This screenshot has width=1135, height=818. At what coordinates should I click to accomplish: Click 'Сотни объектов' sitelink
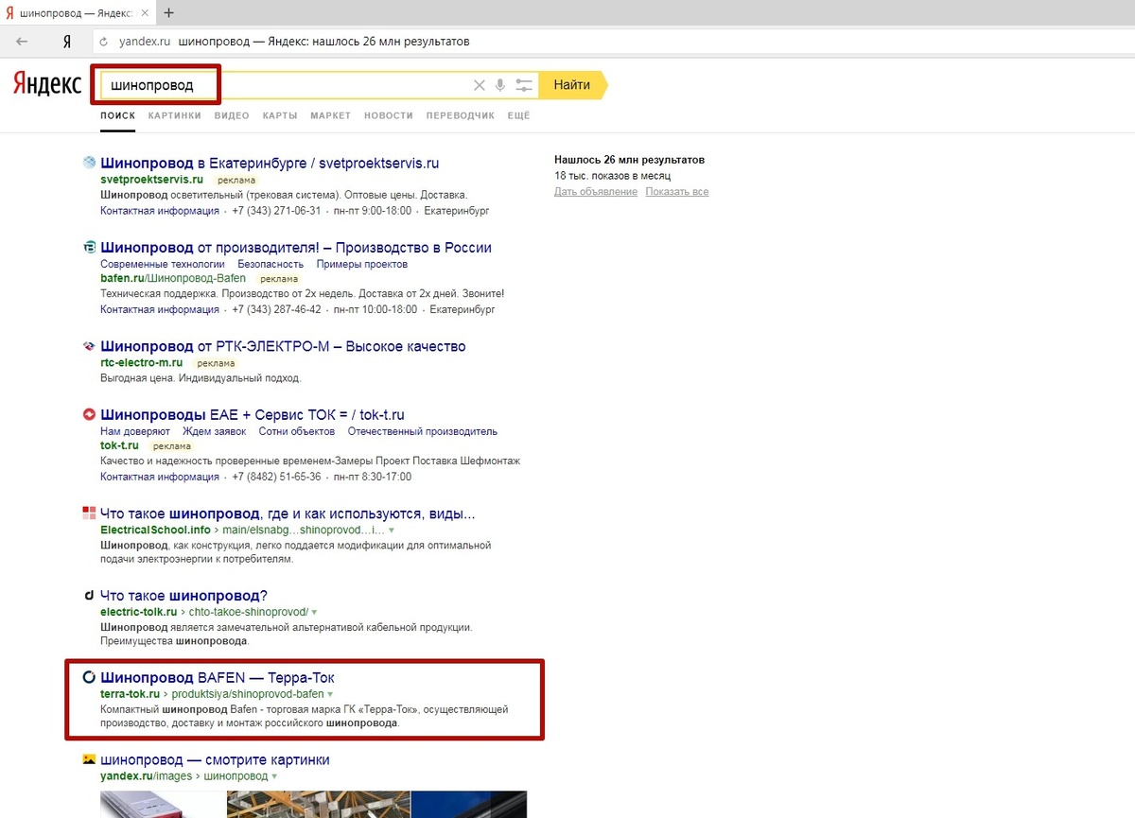(x=297, y=431)
